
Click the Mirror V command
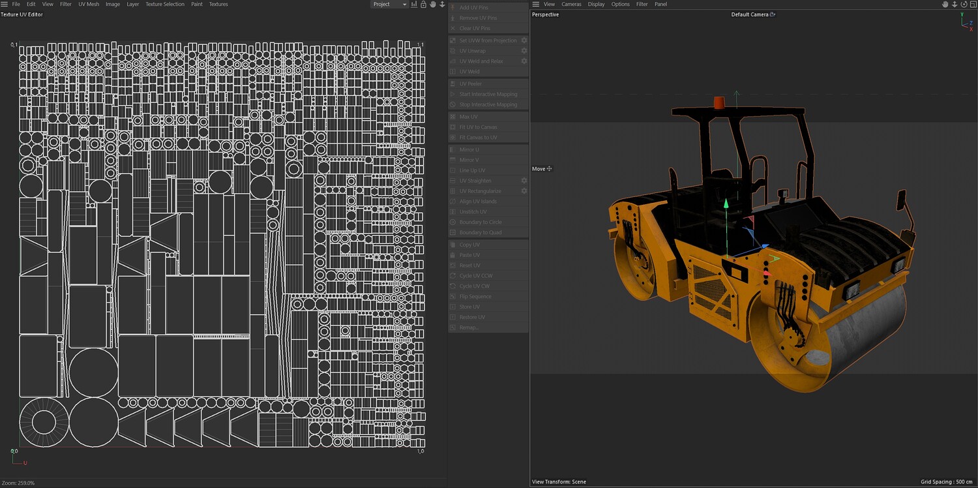click(488, 160)
